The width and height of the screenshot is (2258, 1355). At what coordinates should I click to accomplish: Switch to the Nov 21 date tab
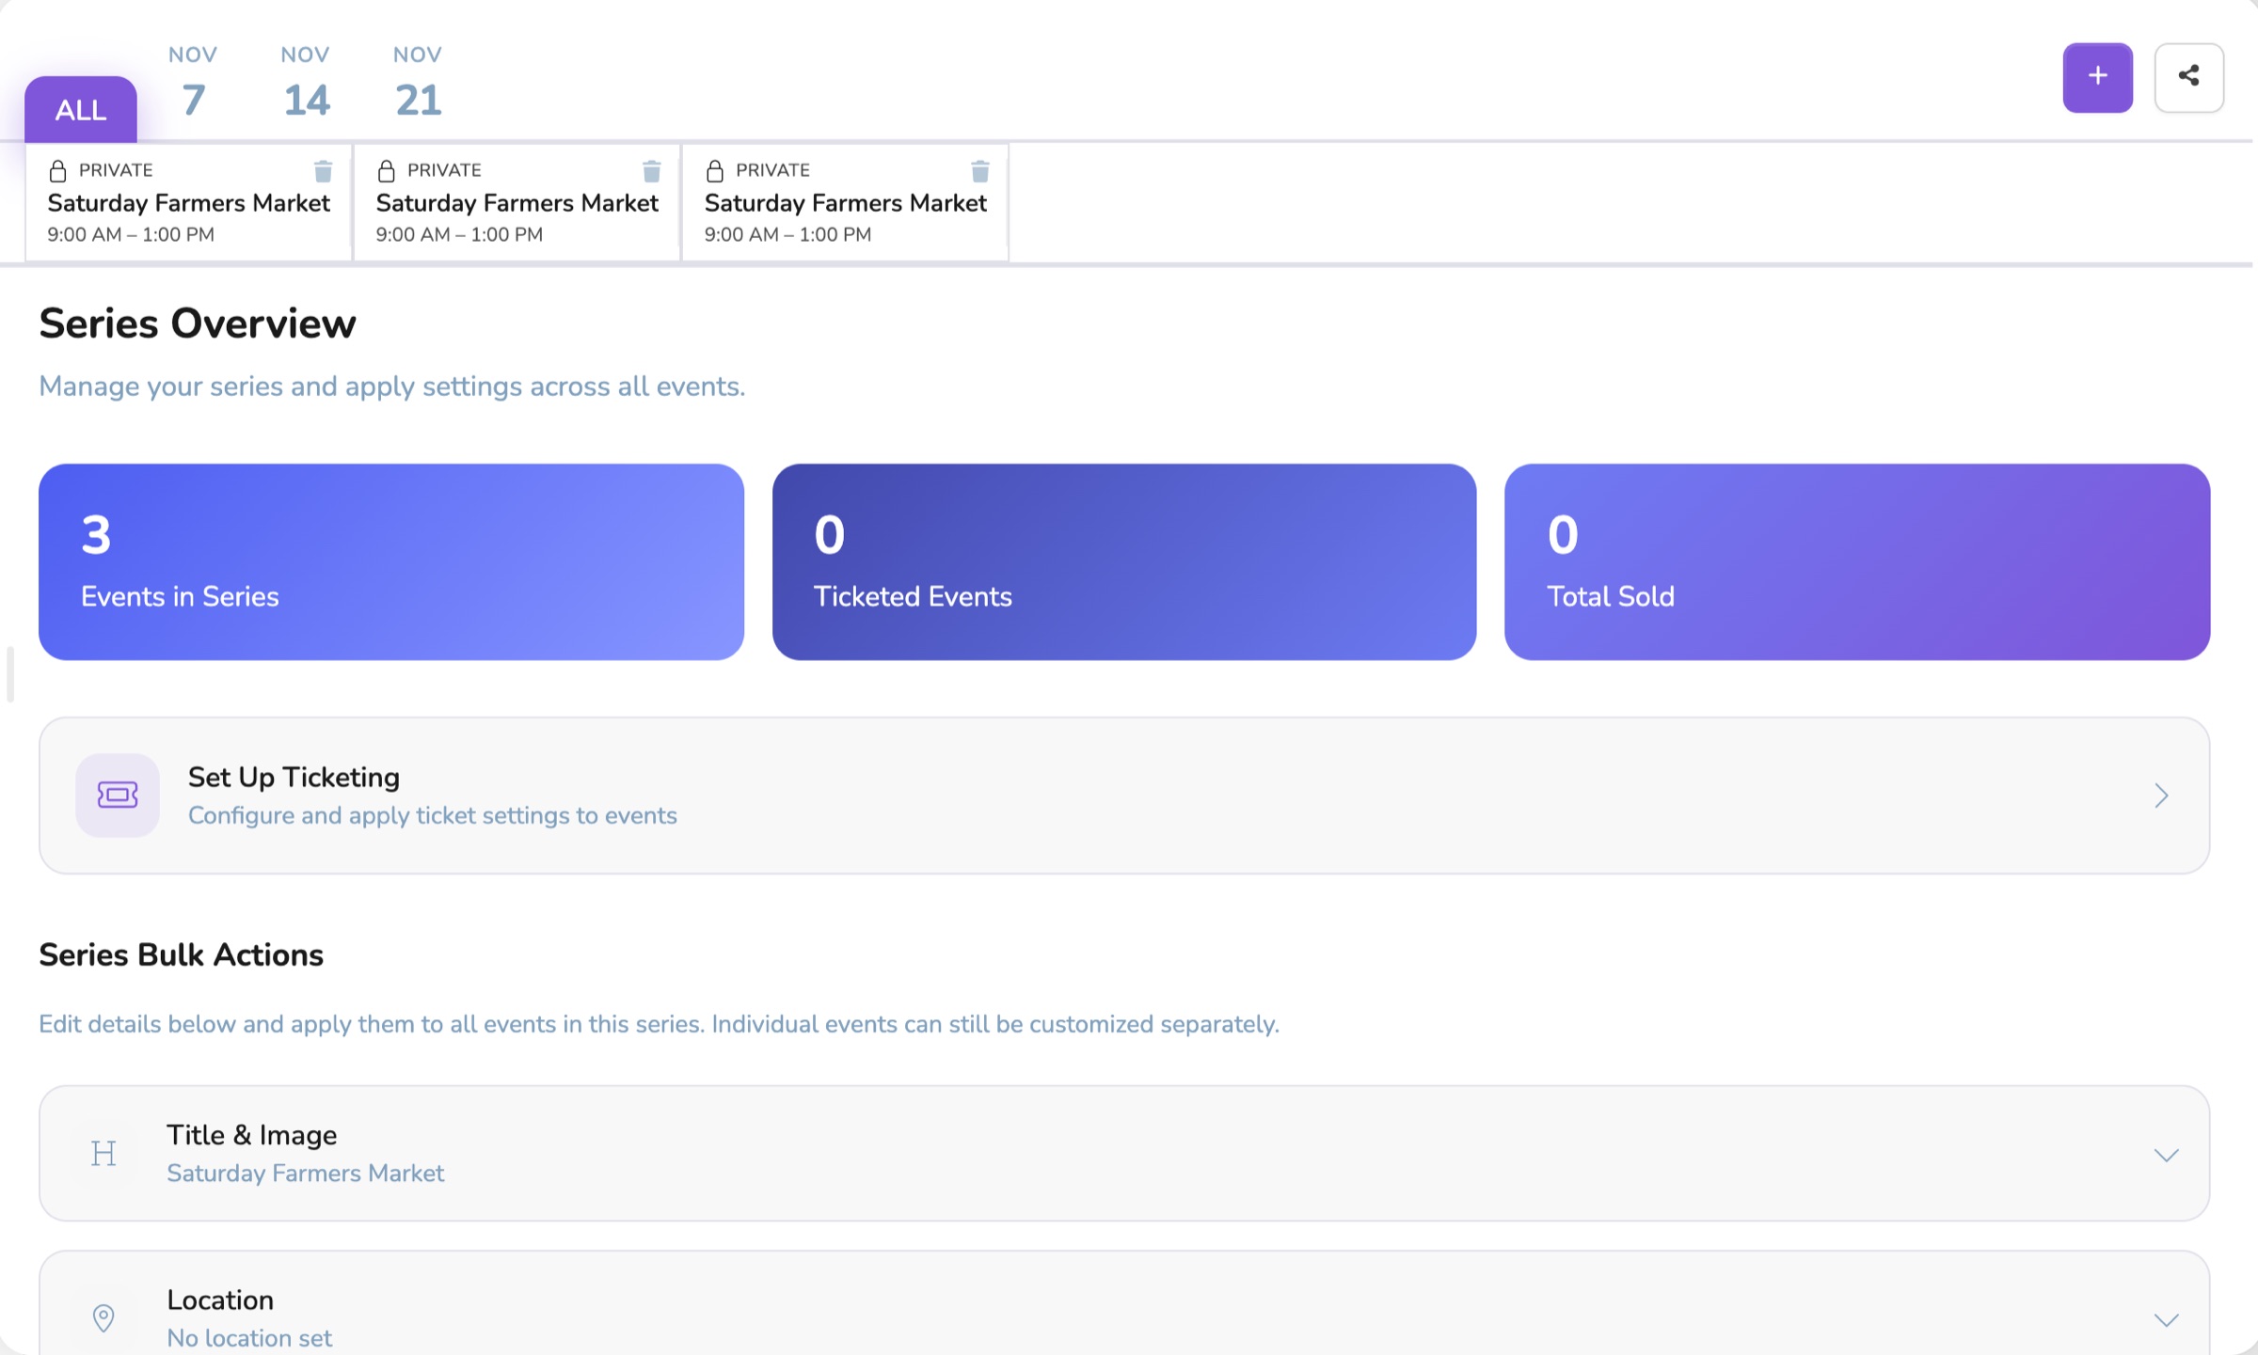[418, 82]
